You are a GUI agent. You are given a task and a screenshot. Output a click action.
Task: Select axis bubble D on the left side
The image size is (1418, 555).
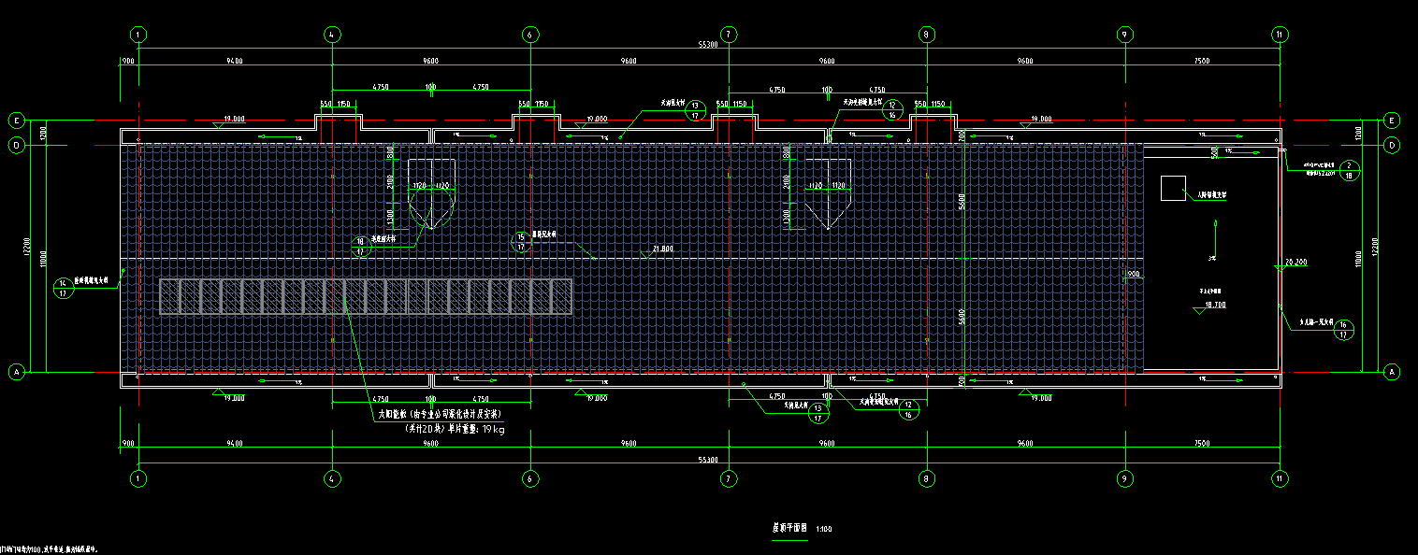click(x=16, y=145)
